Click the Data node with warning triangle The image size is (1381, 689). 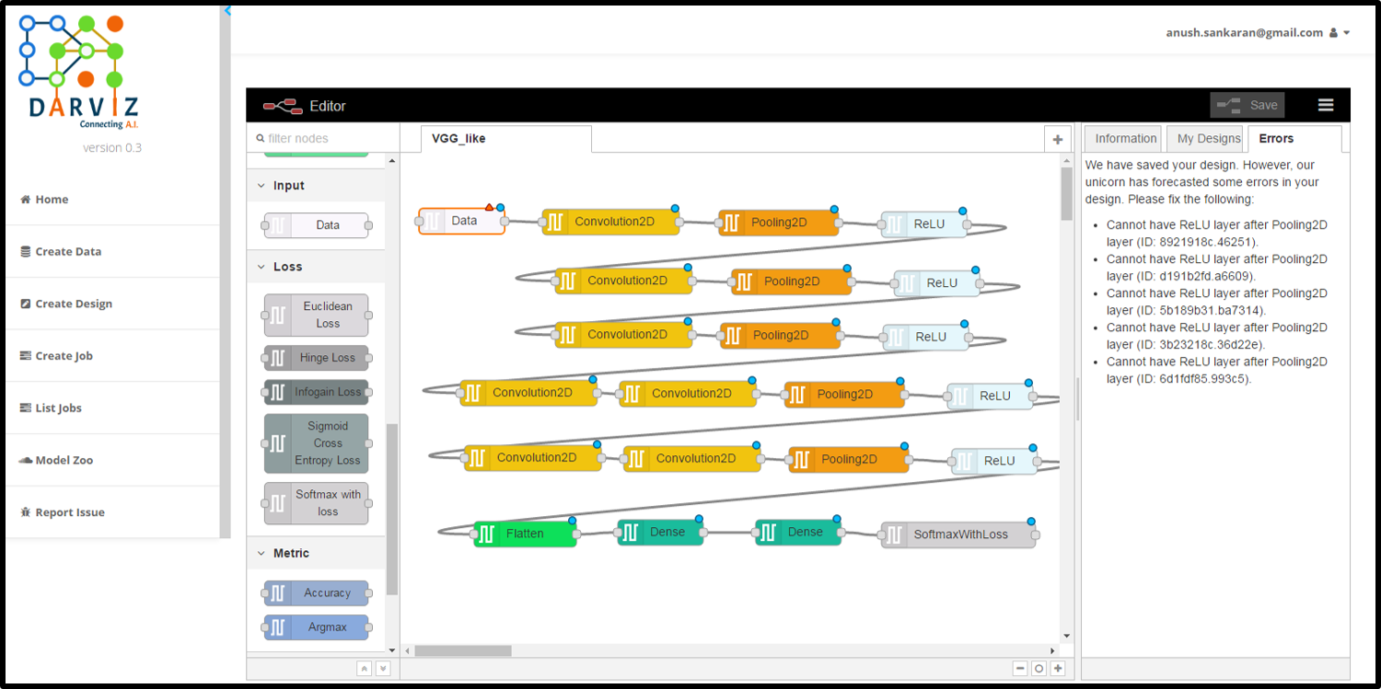463,221
